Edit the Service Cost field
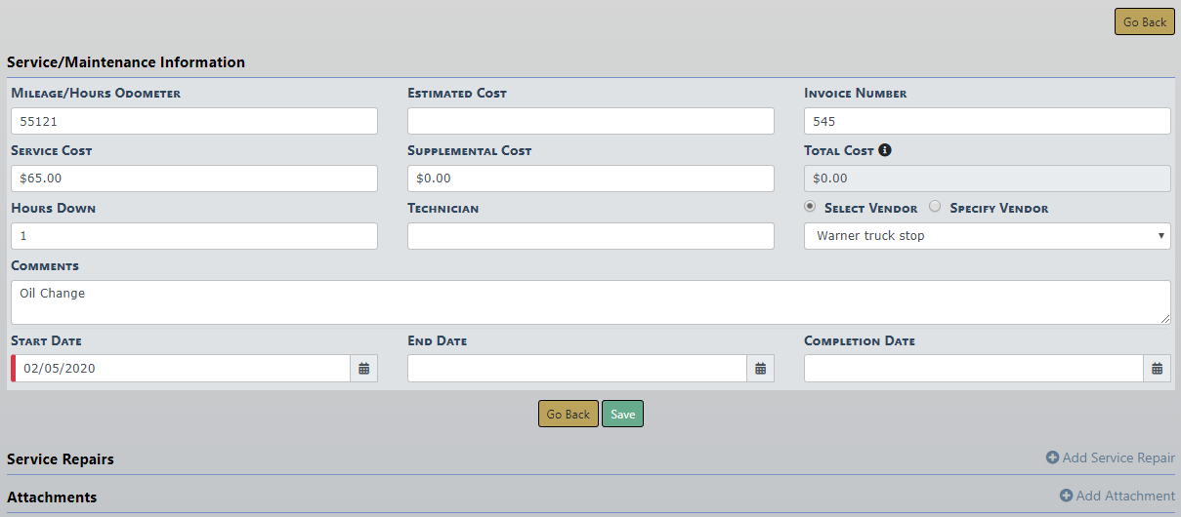The image size is (1181, 517). tap(193, 179)
